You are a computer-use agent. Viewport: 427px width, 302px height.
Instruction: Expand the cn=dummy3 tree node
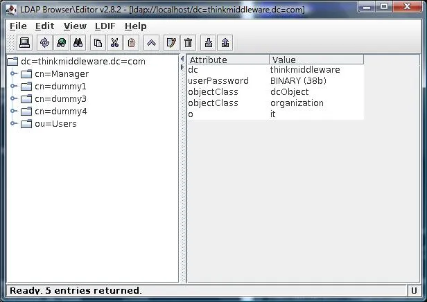point(13,98)
